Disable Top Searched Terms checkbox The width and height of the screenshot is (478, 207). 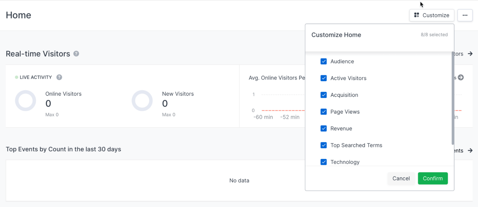pyautogui.click(x=324, y=145)
